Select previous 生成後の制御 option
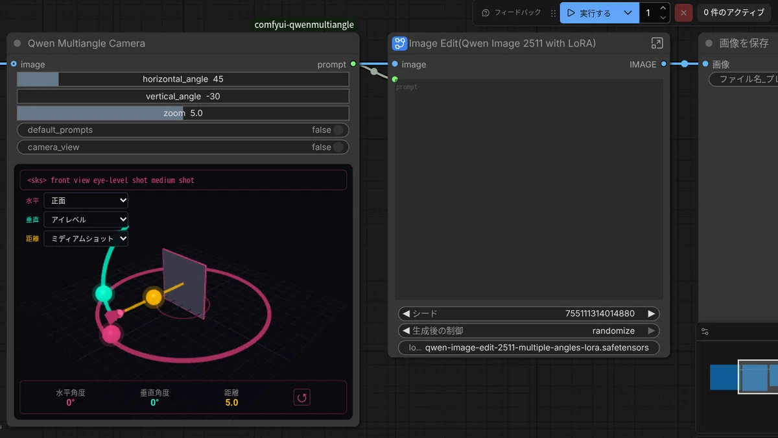This screenshot has height=438, width=778. tap(407, 331)
